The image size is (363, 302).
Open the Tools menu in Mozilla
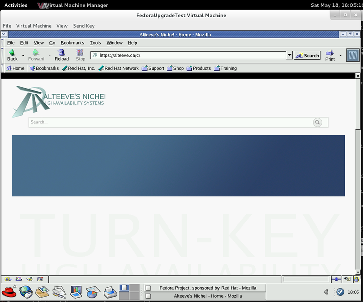coord(95,43)
